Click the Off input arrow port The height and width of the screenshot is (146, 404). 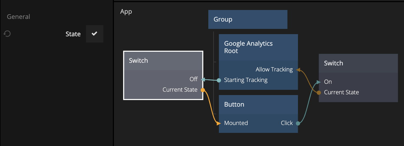(x=203, y=79)
